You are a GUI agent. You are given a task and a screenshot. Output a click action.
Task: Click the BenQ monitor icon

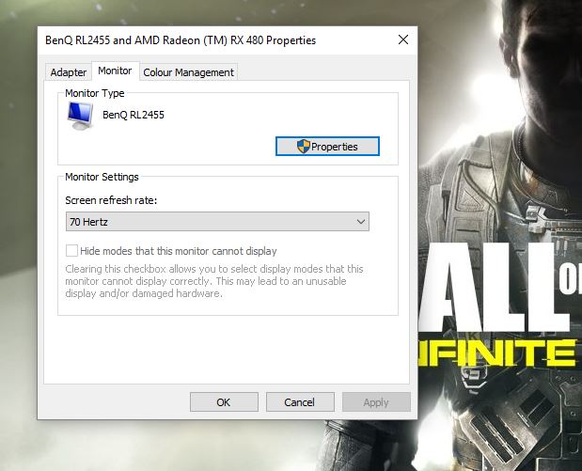(x=80, y=116)
